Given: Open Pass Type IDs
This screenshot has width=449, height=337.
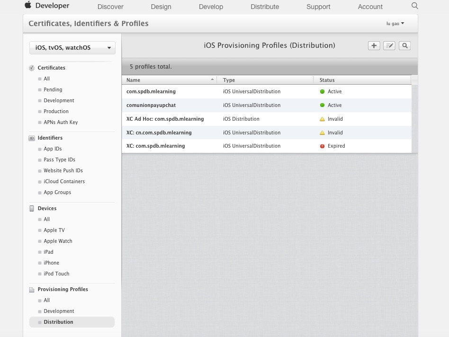Looking at the screenshot, I should pos(59,160).
